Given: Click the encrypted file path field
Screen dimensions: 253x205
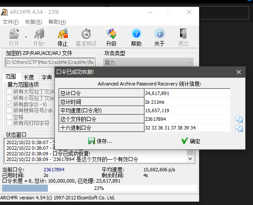Looking at the screenshot, I should [50, 62].
